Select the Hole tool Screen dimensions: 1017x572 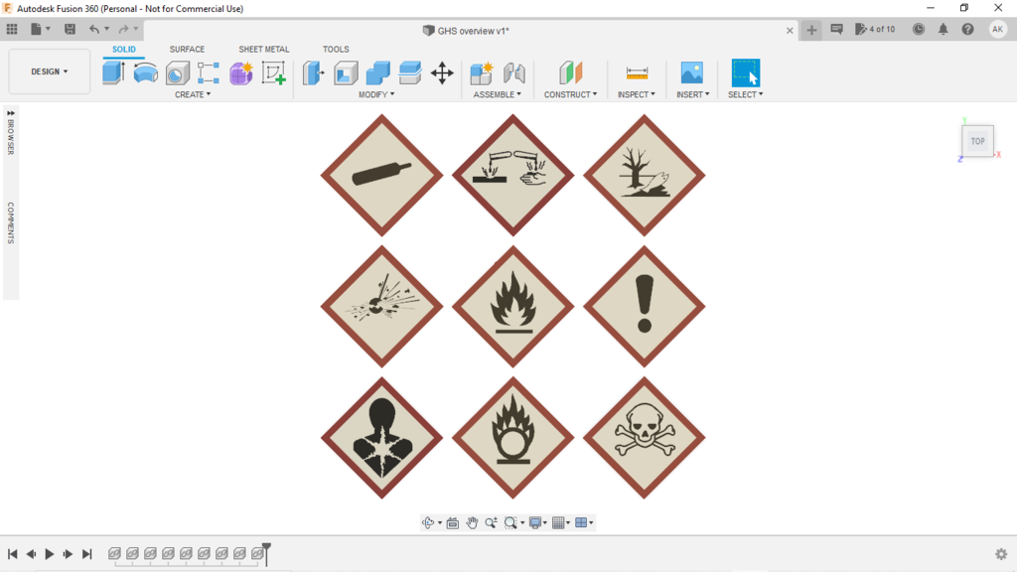[x=177, y=73]
